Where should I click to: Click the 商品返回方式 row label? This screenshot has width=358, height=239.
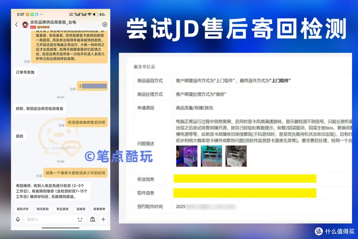pos(150,81)
